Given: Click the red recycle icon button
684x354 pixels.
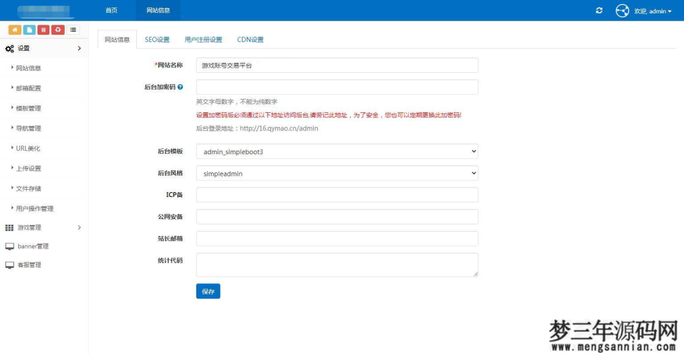Looking at the screenshot, I should pyautogui.click(x=58, y=29).
